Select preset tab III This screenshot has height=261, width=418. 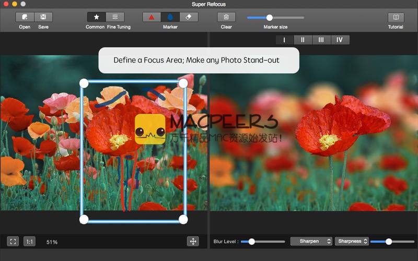pos(321,40)
